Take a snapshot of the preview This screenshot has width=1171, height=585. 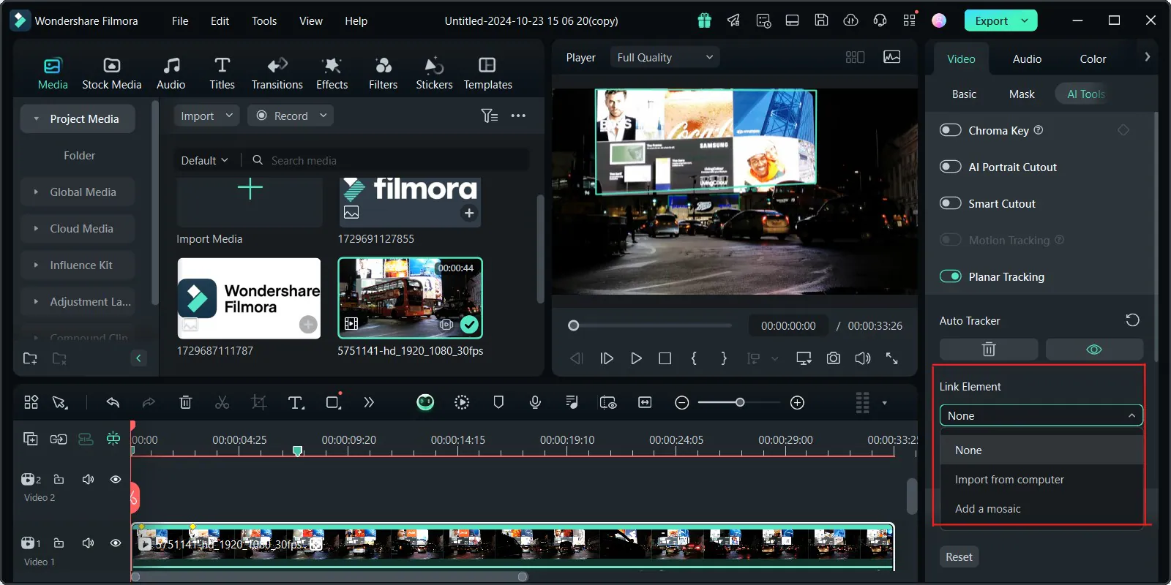click(833, 358)
